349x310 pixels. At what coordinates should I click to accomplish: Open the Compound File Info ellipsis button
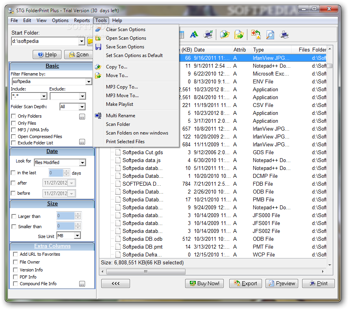[82, 284]
